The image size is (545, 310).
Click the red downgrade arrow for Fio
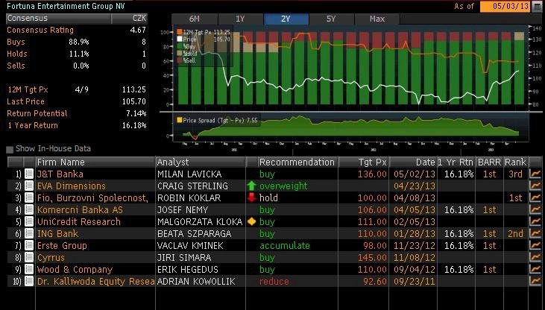tap(252, 197)
